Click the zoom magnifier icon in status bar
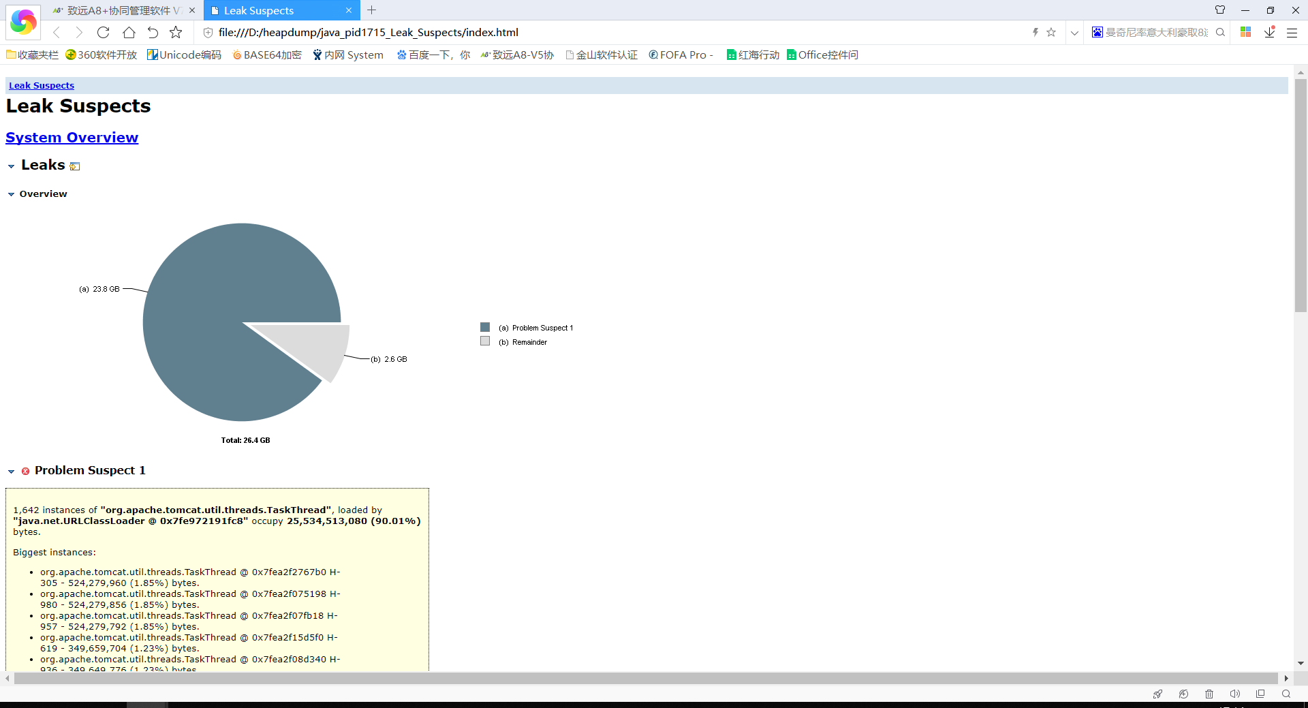The width and height of the screenshot is (1308, 708). click(x=1286, y=694)
